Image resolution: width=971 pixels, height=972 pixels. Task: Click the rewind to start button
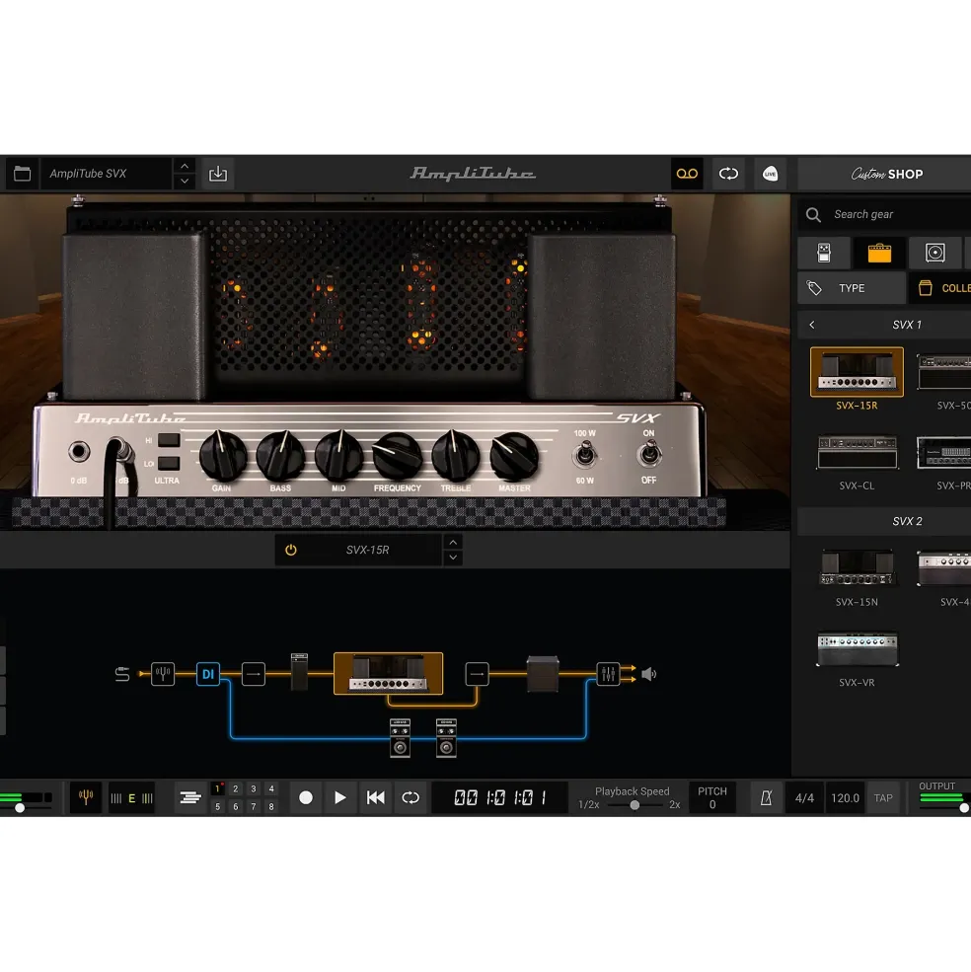coord(376,797)
